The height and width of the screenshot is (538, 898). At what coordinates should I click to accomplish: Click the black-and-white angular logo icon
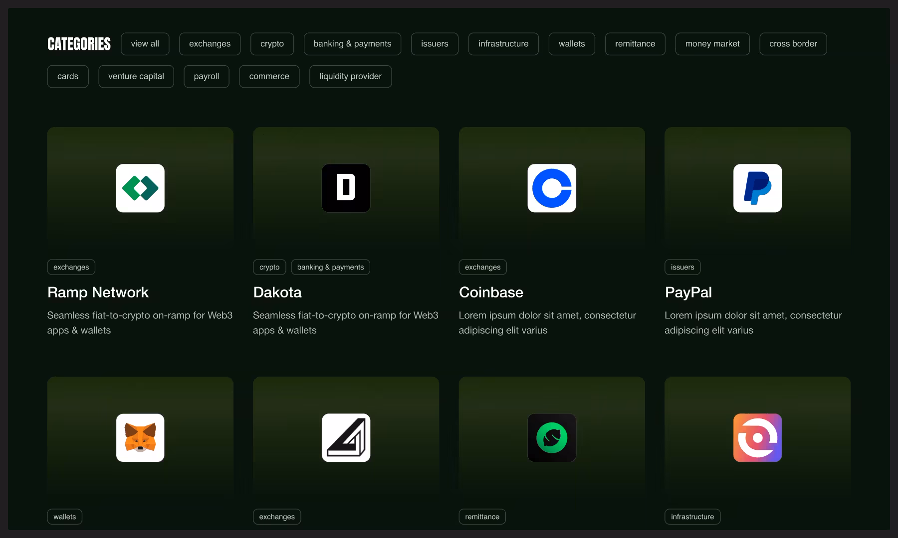[346, 438]
